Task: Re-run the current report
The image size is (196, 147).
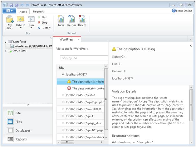Action: (71, 21)
